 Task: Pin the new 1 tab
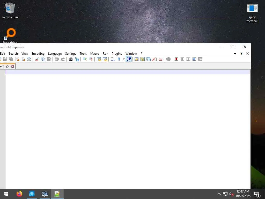tap(7, 67)
